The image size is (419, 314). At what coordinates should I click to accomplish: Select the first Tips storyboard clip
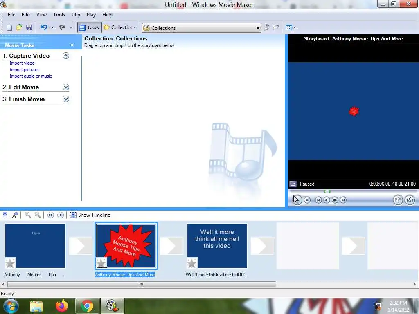coord(35,246)
